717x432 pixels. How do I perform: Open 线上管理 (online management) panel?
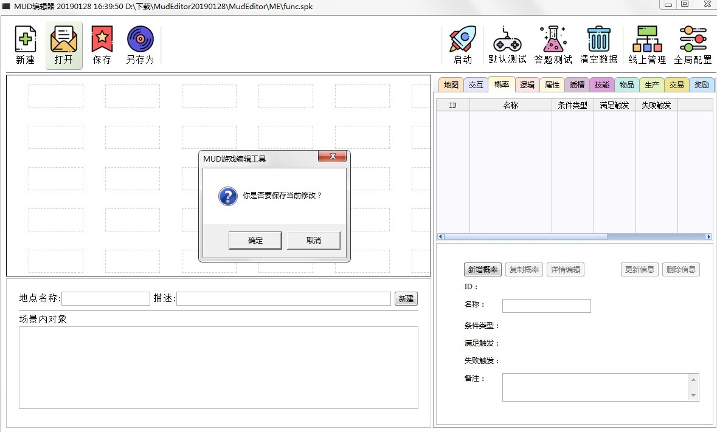point(647,44)
